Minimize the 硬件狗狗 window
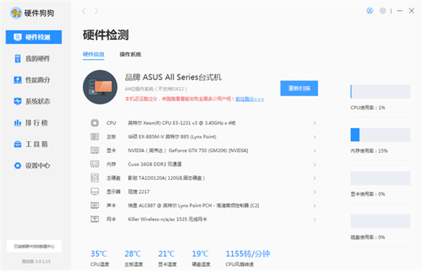Viewport: 422px width, 271px height. point(399,11)
